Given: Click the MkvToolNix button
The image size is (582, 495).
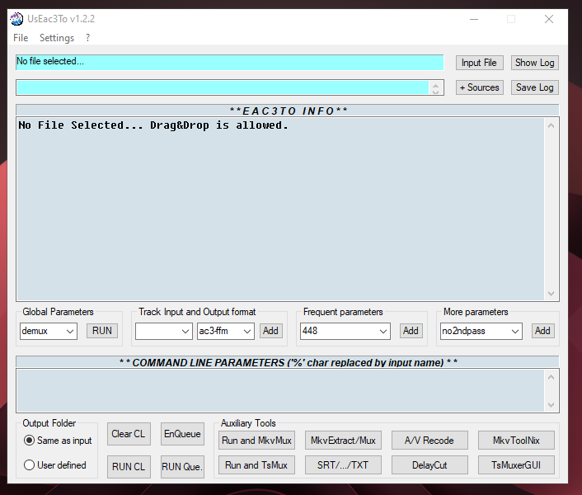Looking at the screenshot, I should click(516, 441).
